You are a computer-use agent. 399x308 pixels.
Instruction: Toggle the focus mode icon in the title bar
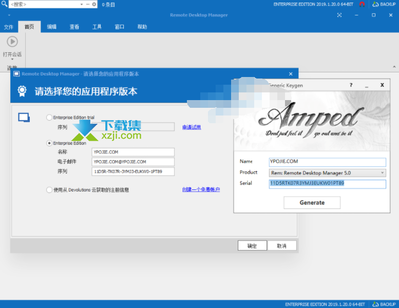coord(339,15)
